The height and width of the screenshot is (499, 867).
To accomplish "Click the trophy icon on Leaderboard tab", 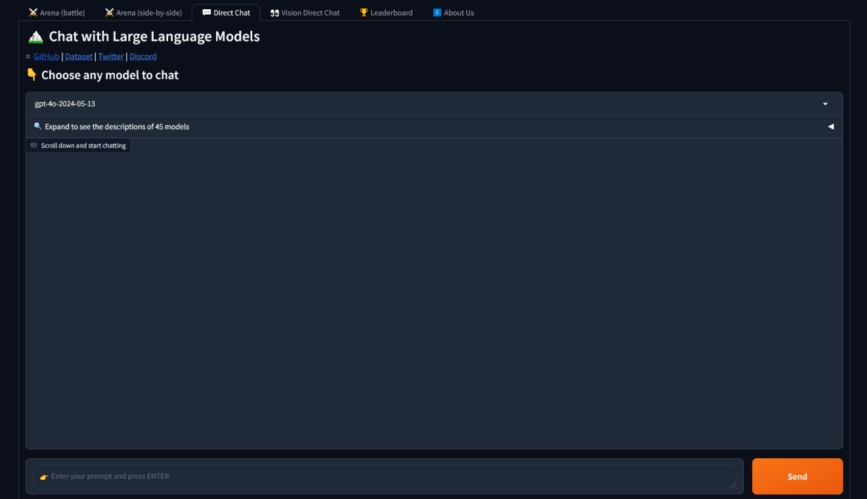I will point(363,12).
